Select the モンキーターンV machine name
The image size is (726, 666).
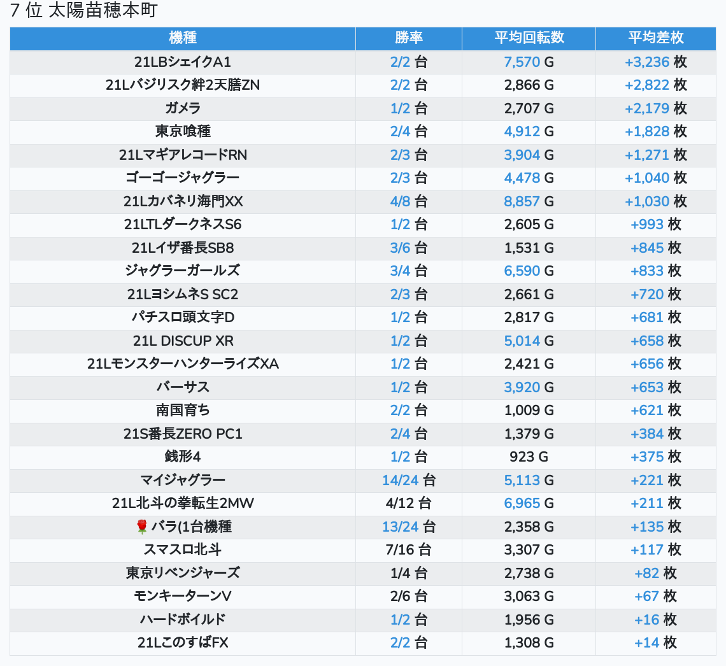183,596
